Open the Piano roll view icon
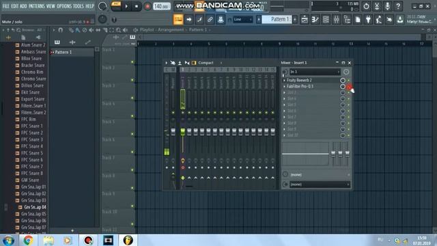 315,19
